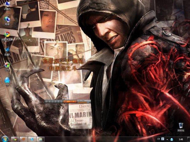The image size is (190, 142).
Task: Launch 谷歌浏览器 from the desktop
Action: coord(7,36)
